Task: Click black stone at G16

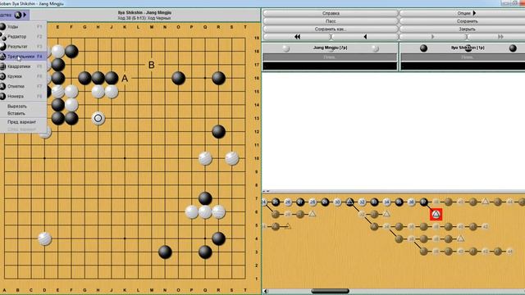Action: (x=84, y=79)
